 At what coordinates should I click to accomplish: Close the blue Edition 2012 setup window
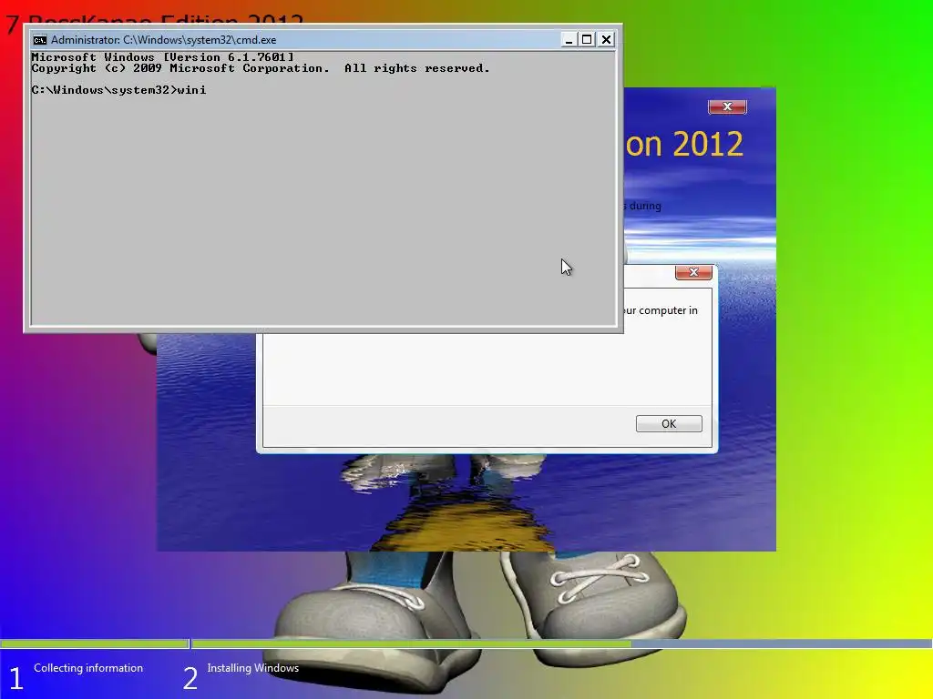click(x=727, y=107)
